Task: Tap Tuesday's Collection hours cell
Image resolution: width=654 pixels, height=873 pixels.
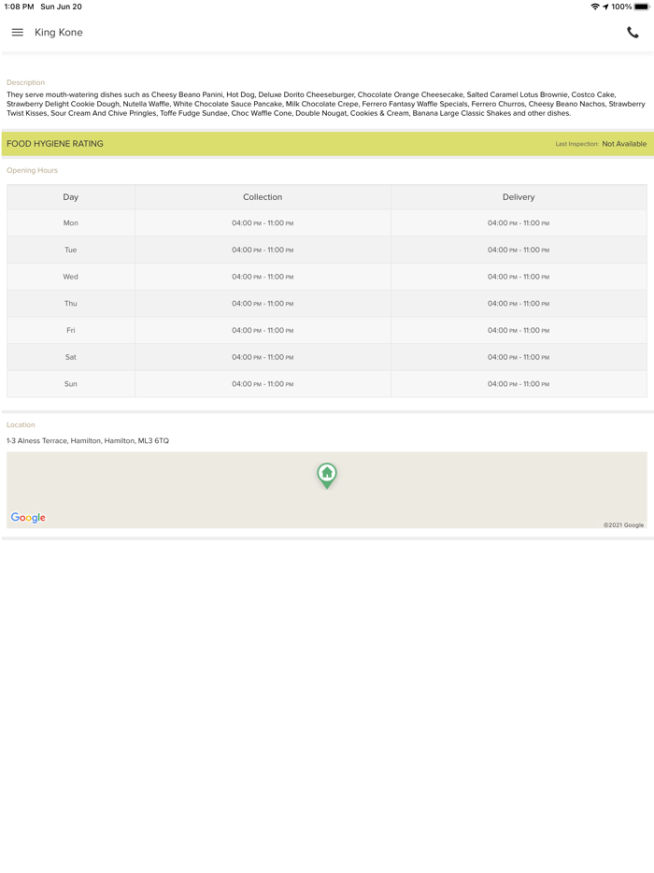Action: click(x=263, y=250)
